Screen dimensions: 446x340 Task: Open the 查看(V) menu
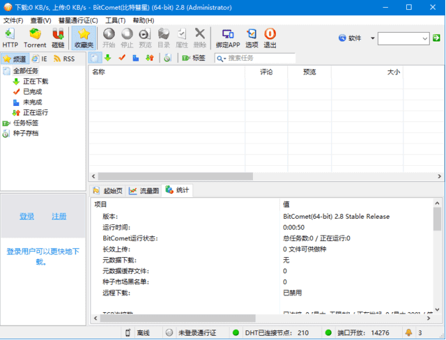(x=40, y=20)
